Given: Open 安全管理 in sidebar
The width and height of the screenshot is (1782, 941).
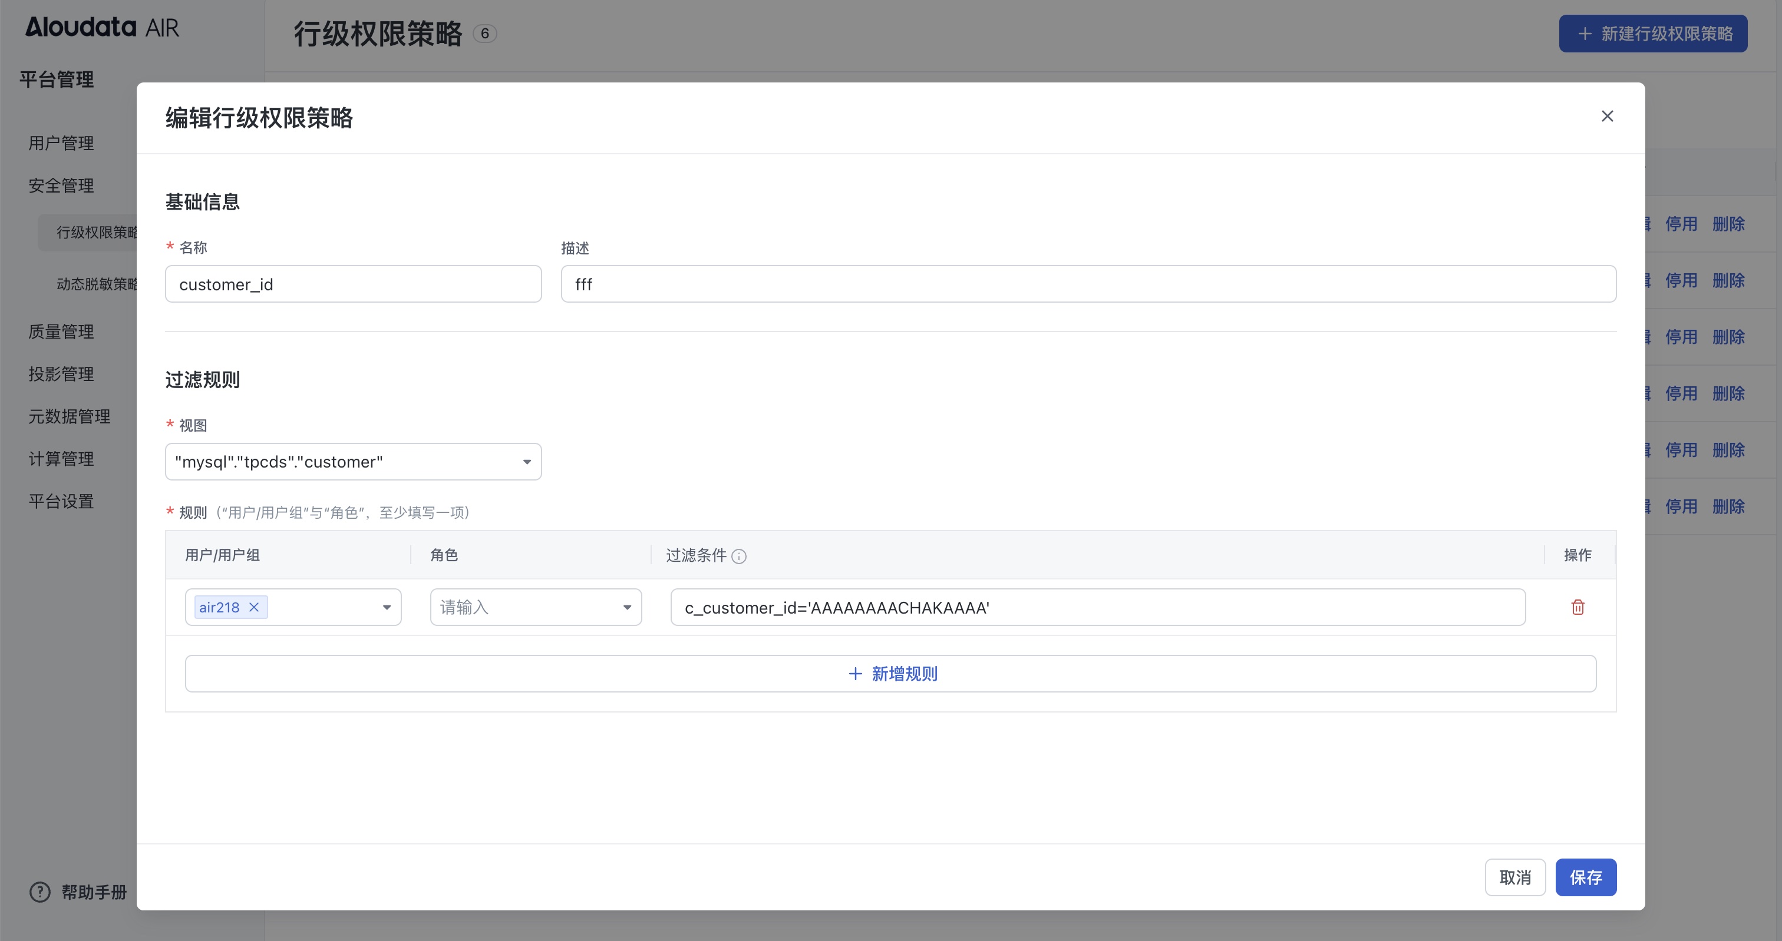Looking at the screenshot, I should [x=61, y=185].
